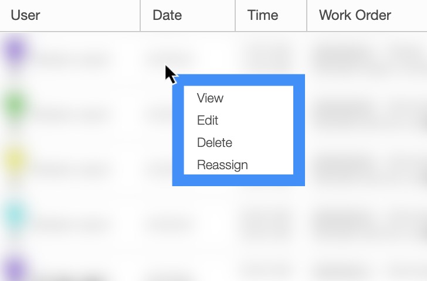The width and height of the screenshot is (427, 281).
Task: Click the cyan user avatar
Action: point(15,215)
